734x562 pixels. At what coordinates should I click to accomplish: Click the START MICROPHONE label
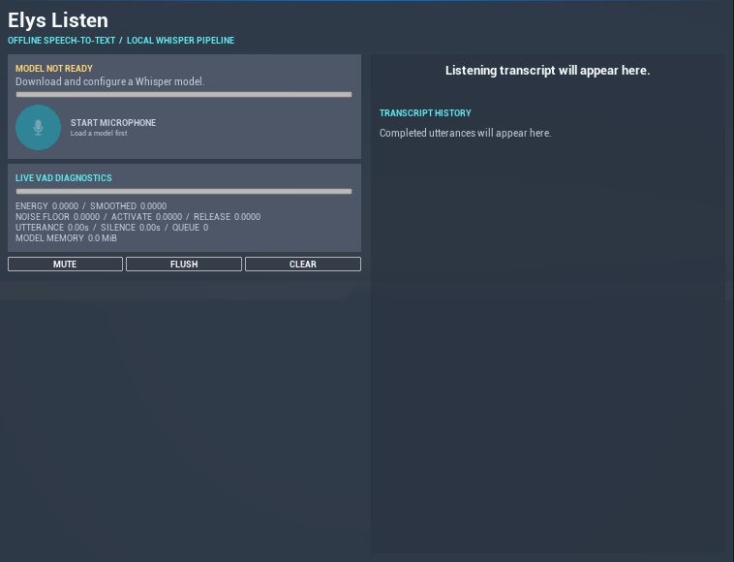point(113,123)
